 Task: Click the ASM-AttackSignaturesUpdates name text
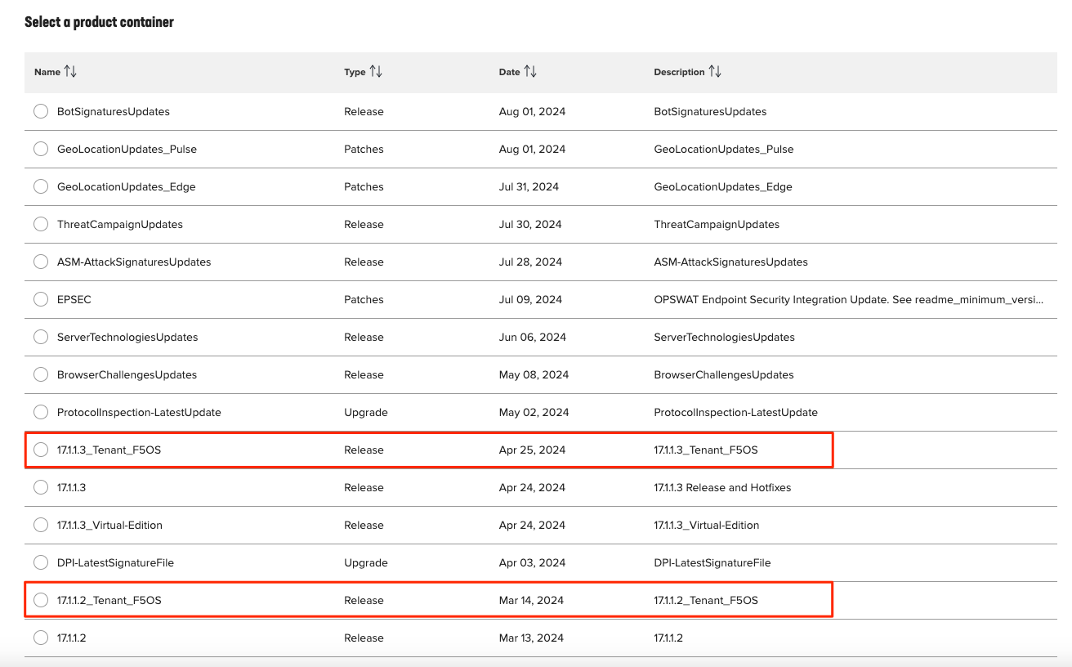click(134, 262)
